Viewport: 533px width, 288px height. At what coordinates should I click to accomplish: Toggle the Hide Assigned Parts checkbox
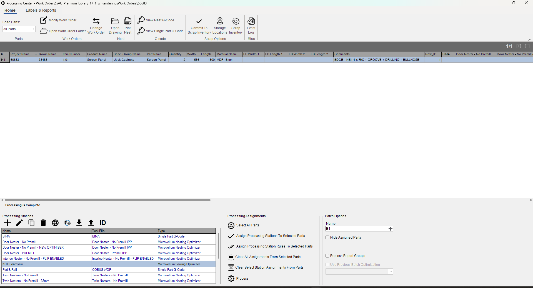tap(327, 238)
